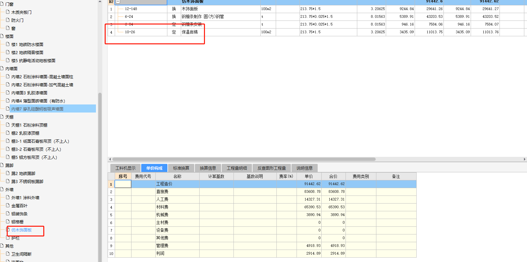The height and width of the screenshot is (262, 527).
Task: Switch to 换算信息 tab
Action: (x=208, y=168)
